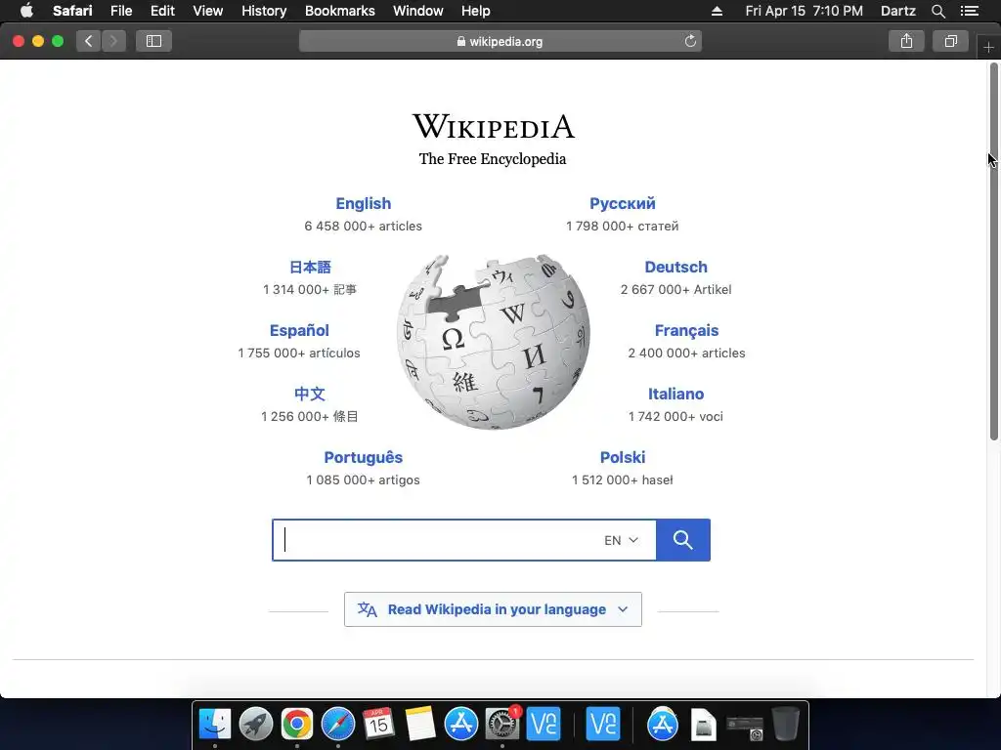This screenshot has height=750, width=1001.
Task: Open the minimized window thumbnail in Dock
Action: (744, 726)
